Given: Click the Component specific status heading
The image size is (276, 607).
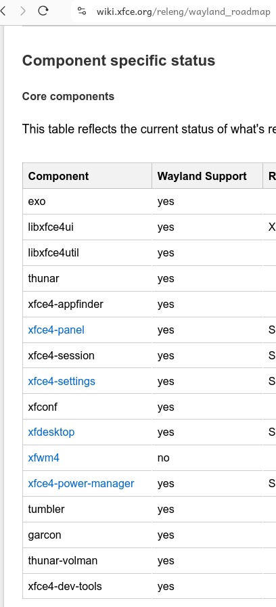Looking at the screenshot, I should tap(118, 61).
